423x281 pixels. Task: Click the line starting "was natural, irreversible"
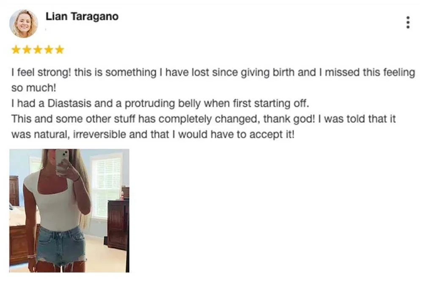pyautogui.click(x=153, y=134)
